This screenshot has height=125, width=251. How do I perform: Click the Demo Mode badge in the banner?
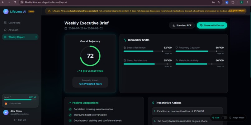pos(237,11)
